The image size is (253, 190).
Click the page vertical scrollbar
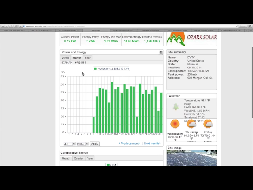252,82
